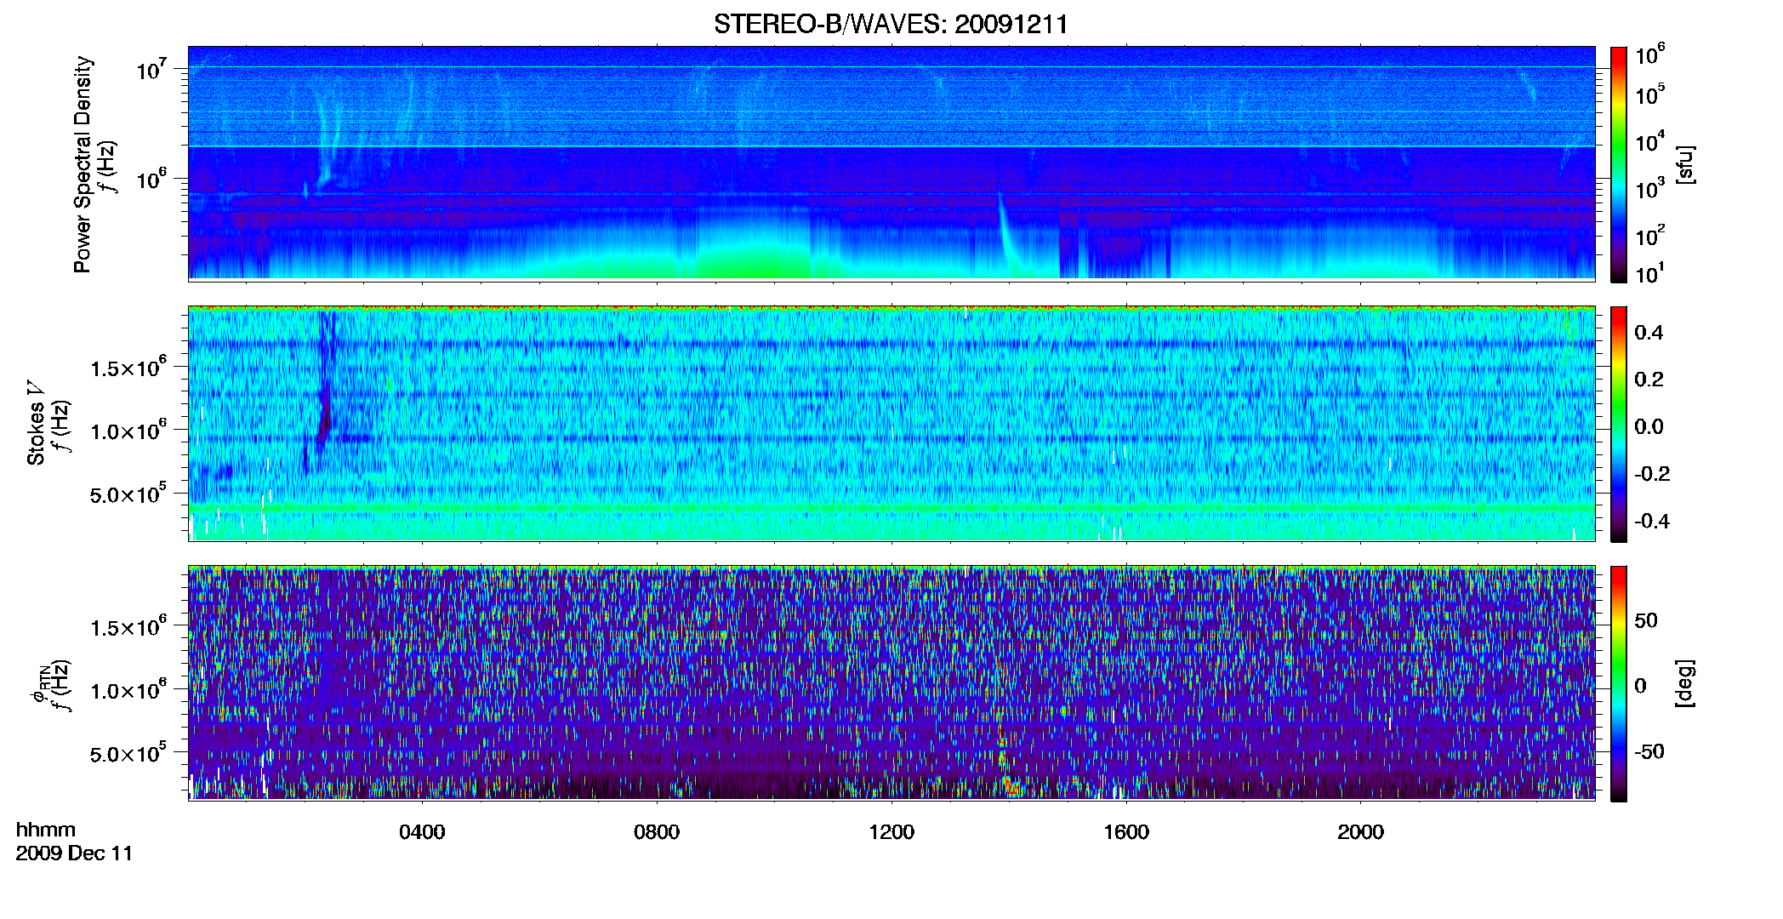Click the "2000" time axis label

[1360, 832]
